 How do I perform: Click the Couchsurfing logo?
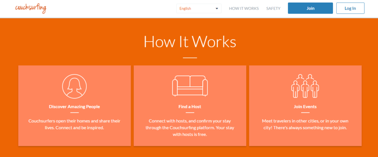click(31, 8)
